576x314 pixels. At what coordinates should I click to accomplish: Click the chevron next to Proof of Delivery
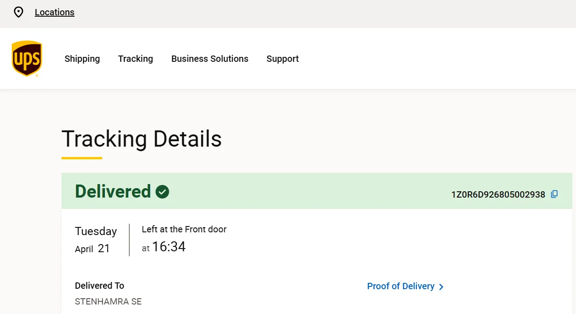(441, 286)
